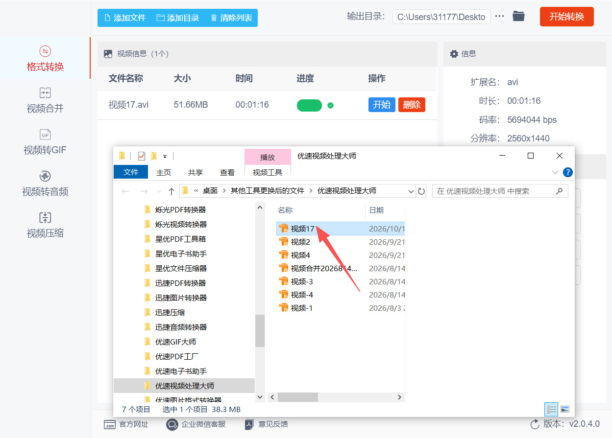Open the 视频工具 ribbon tab
612x438 pixels.
coord(268,172)
